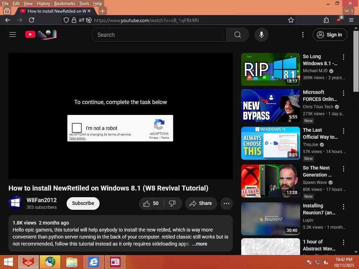The width and height of the screenshot is (359, 269).
Task: Open Reunion7 video thumbnail
Action: tap(270, 219)
